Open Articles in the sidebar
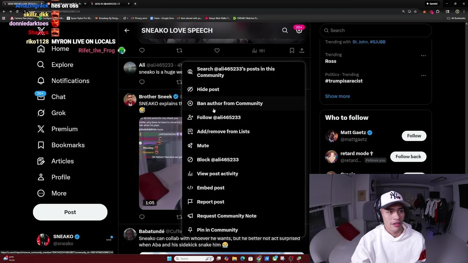Viewport: 468px width, 263px height. coord(56,161)
